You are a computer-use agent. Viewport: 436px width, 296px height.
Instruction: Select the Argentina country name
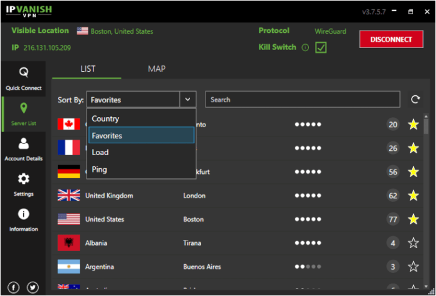100,267
